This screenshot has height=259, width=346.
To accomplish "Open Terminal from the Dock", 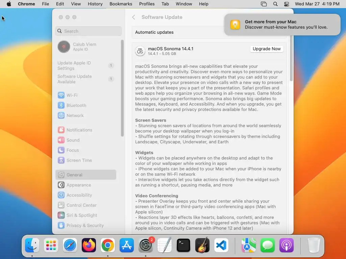I will point(183,245).
